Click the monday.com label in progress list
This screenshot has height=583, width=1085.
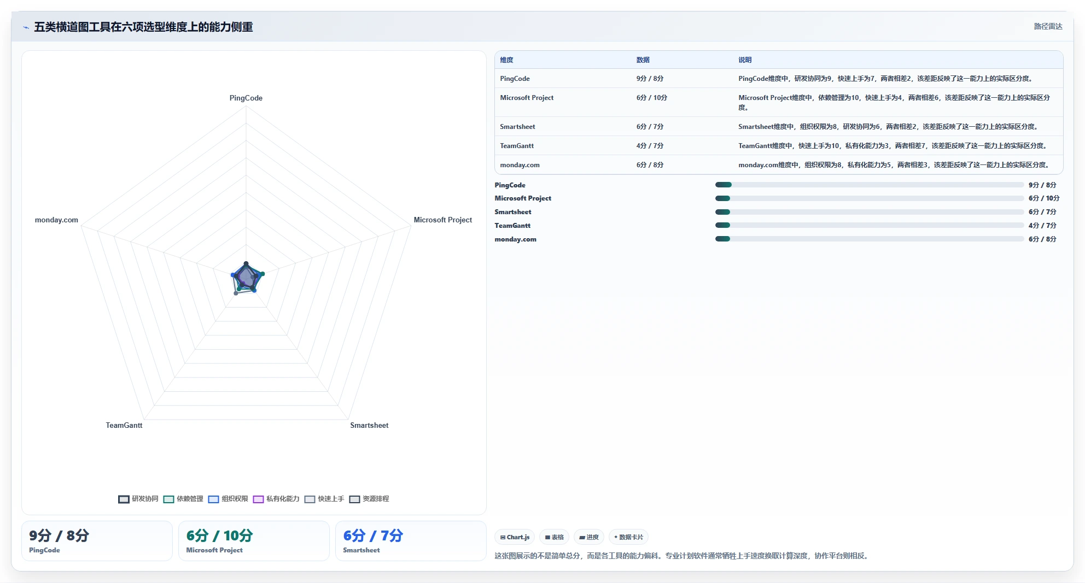515,239
